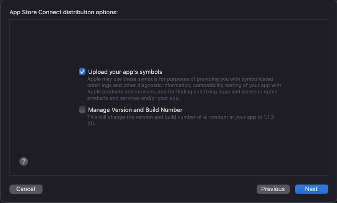The image size is (337, 203).
Task: Go back with the Previous button
Action: click(273, 189)
